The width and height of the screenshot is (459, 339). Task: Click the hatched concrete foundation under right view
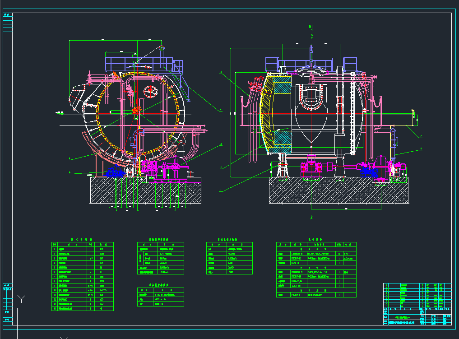pyautogui.click(x=338, y=190)
